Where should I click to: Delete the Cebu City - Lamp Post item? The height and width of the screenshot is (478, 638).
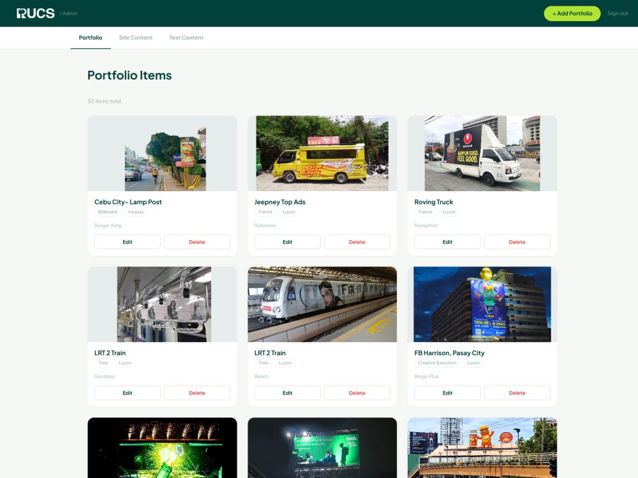(197, 242)
